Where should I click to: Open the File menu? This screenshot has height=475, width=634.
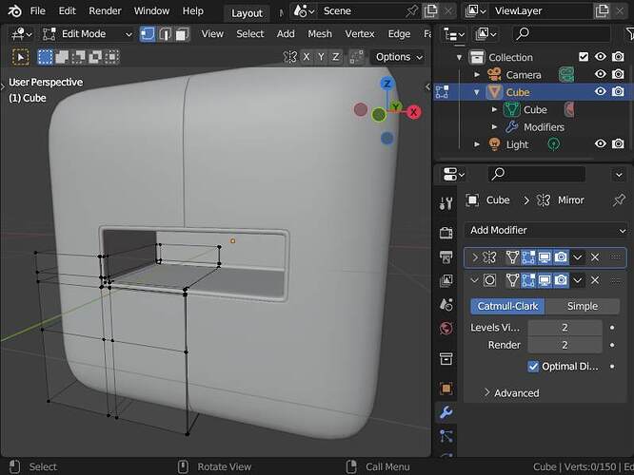click(38, 10)
